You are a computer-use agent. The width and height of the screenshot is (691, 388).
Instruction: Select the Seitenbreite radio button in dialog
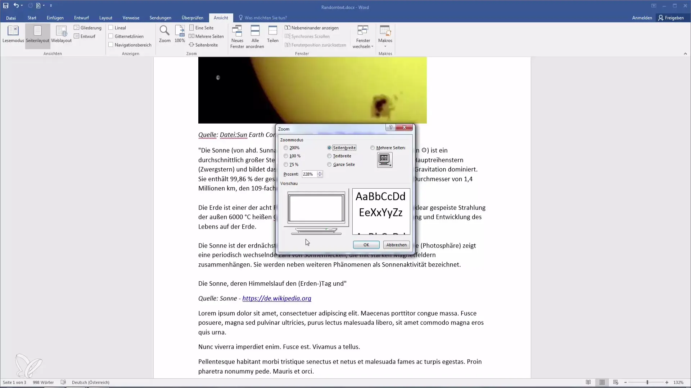click(329, 148)
